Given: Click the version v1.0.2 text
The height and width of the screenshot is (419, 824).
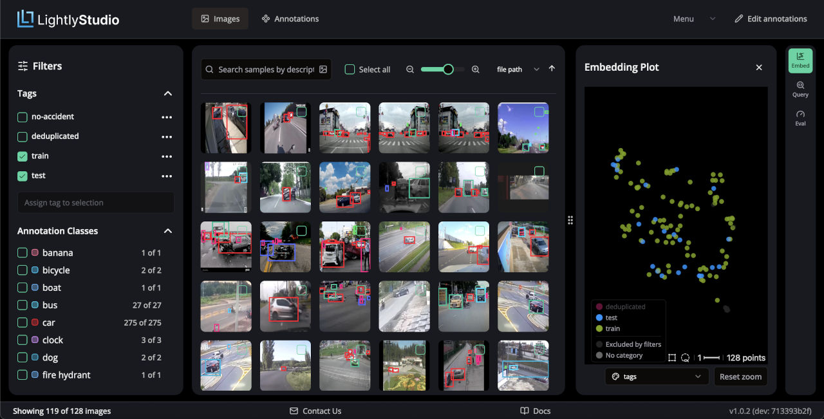Looking at the screenshot, I should (771, 411).
